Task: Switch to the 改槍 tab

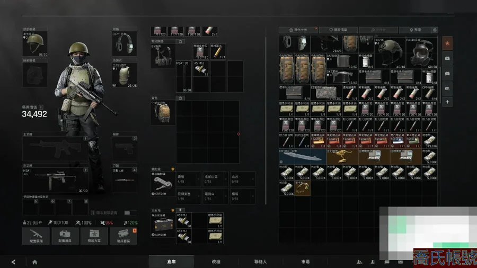Action: 216,262
